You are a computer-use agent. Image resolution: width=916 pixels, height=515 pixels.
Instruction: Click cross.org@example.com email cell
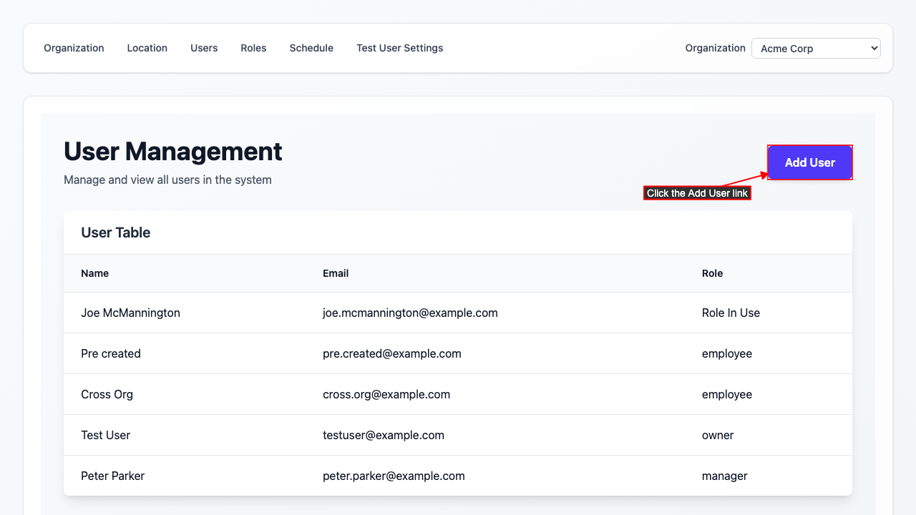(386, 394)
